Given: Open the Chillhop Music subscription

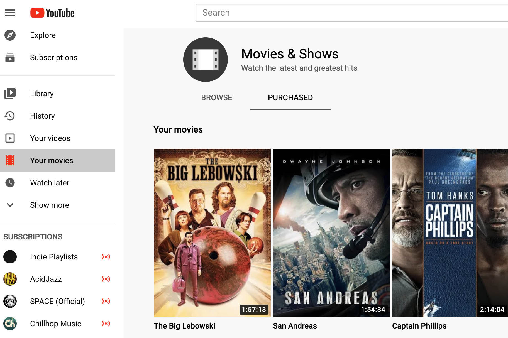Looking at the screenshot, I should 57,324.
